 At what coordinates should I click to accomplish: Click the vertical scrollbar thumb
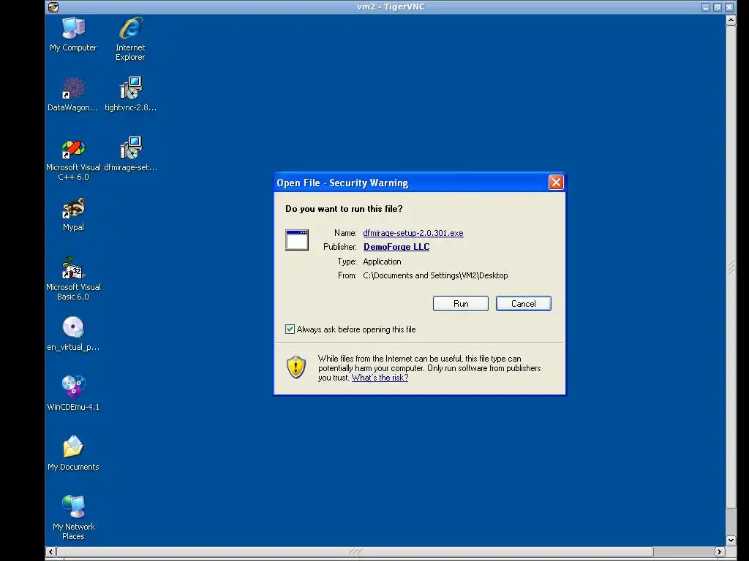[x=731, y=267]
